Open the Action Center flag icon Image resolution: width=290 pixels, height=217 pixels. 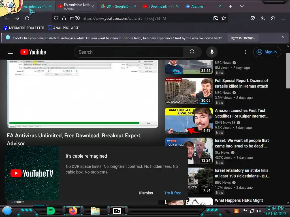click(245, 211)
